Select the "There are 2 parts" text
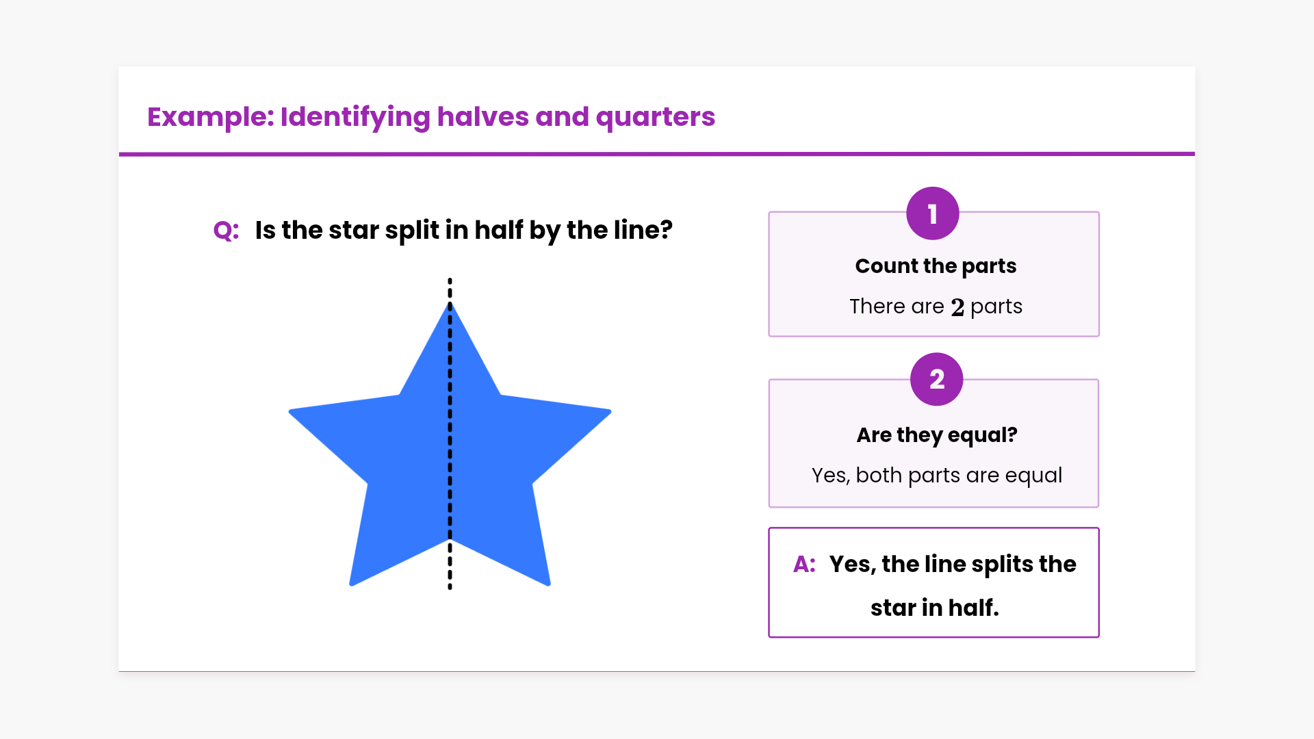This screenshot has height=739, width=1314. 936,307
